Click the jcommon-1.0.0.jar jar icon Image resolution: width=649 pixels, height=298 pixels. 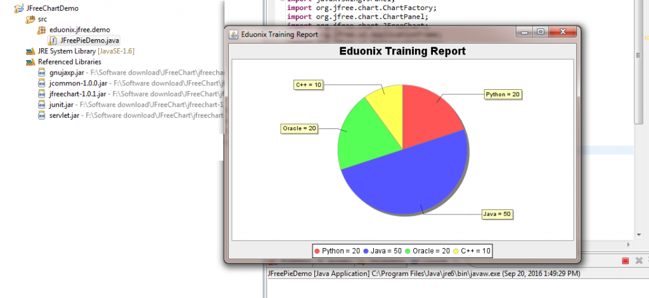click(x=41, y=83)
